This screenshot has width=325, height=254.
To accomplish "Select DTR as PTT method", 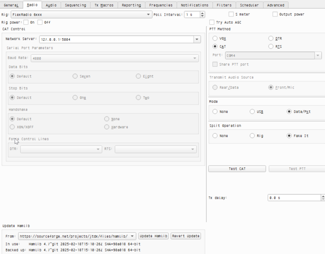I will click(271, 39).
